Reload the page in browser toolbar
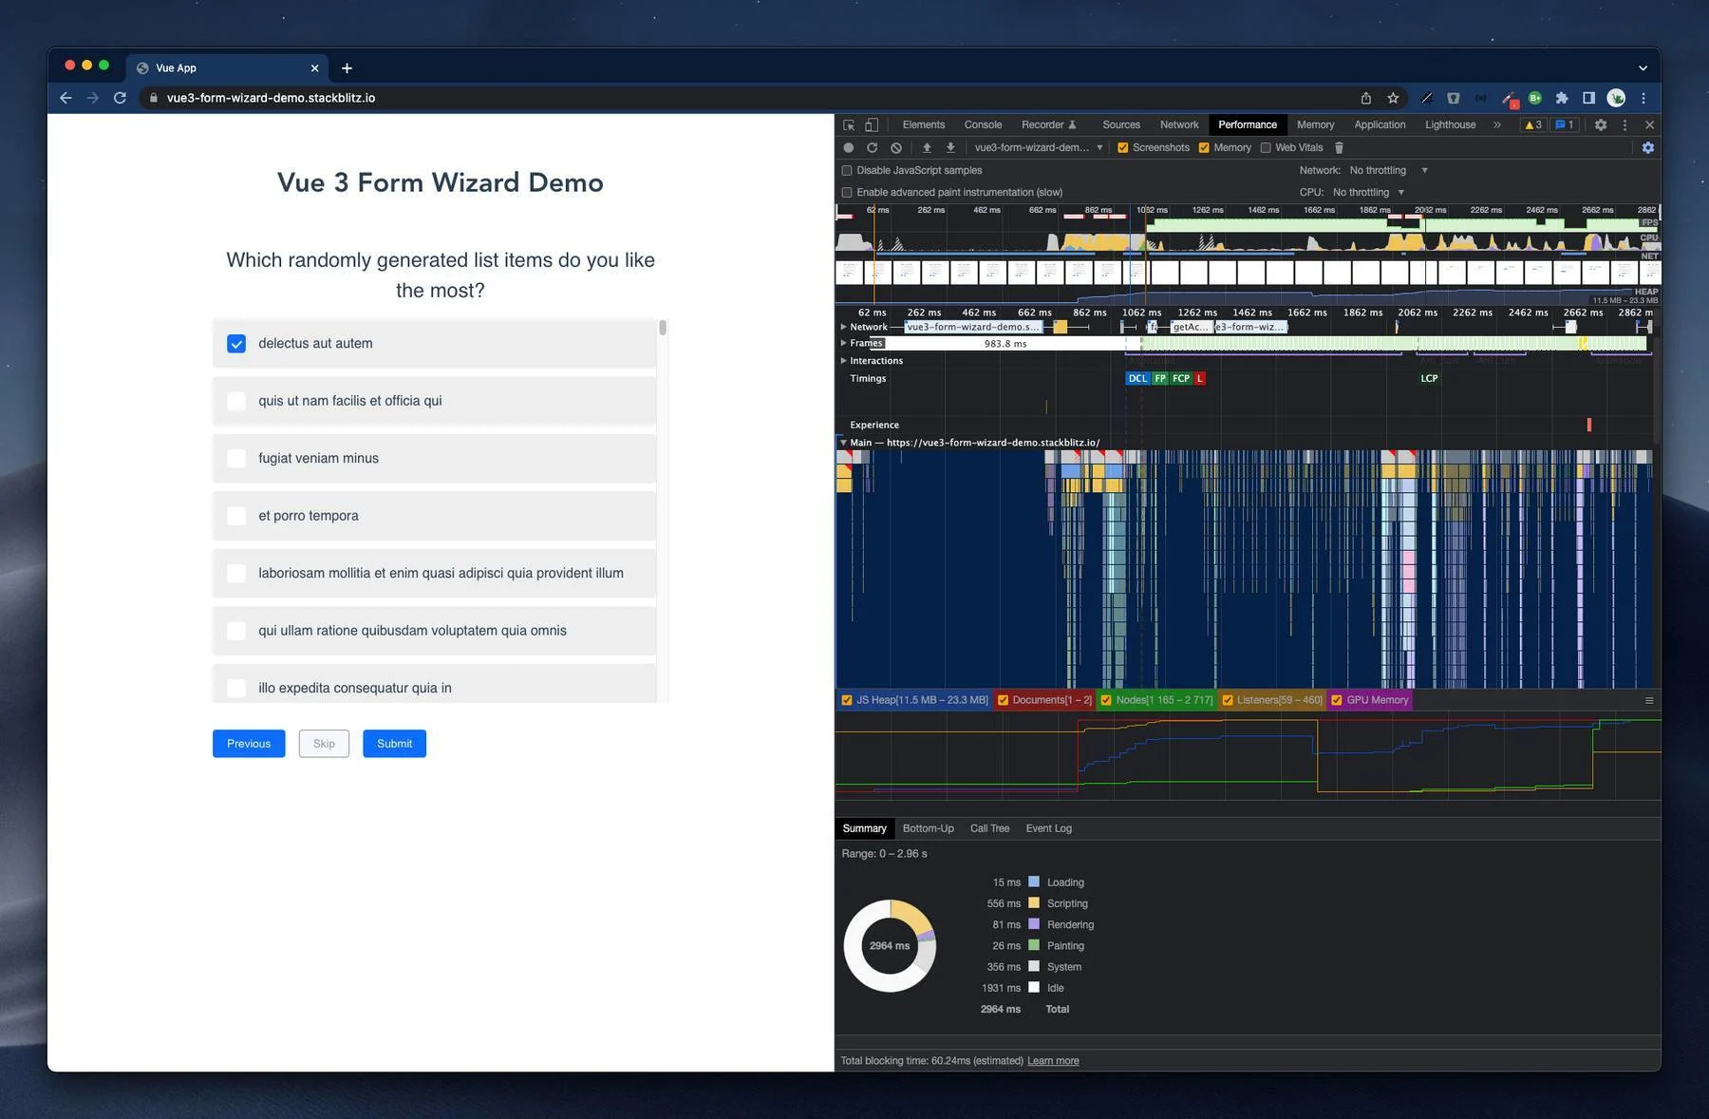The width and height of the screenshot is (1709, 1119). [120, 98]
